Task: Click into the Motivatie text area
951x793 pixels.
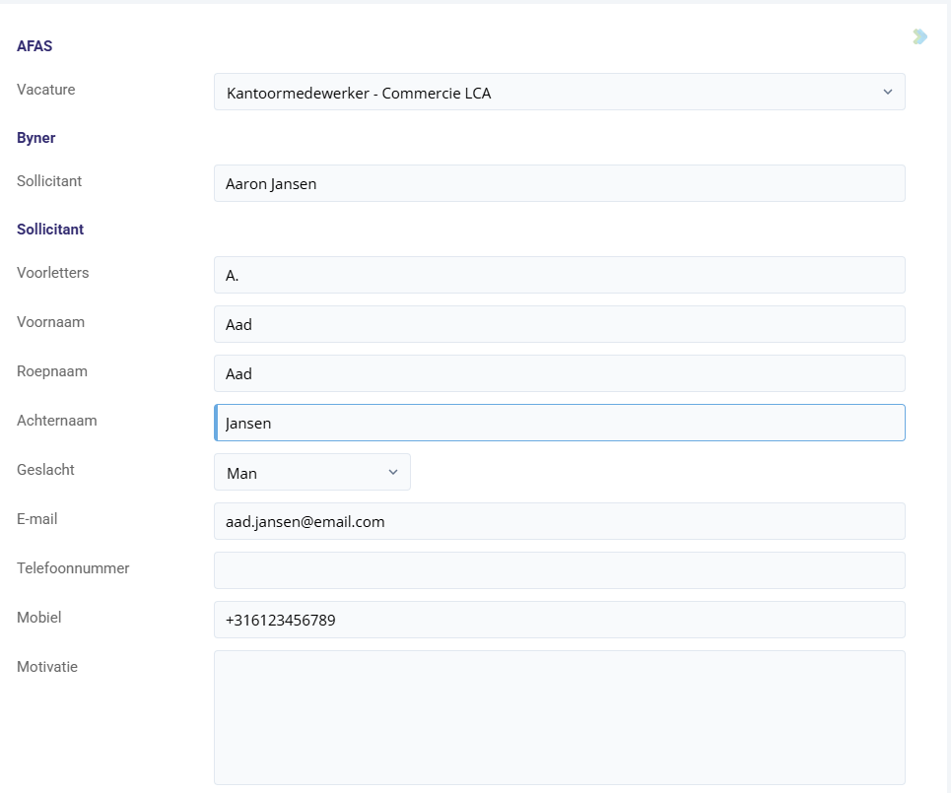Action: 559,718
